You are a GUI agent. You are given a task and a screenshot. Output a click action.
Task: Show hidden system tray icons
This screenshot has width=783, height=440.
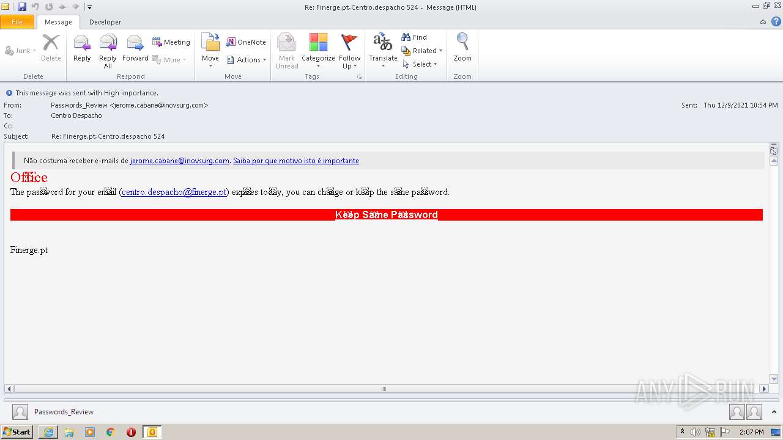[x=682, y=432]
